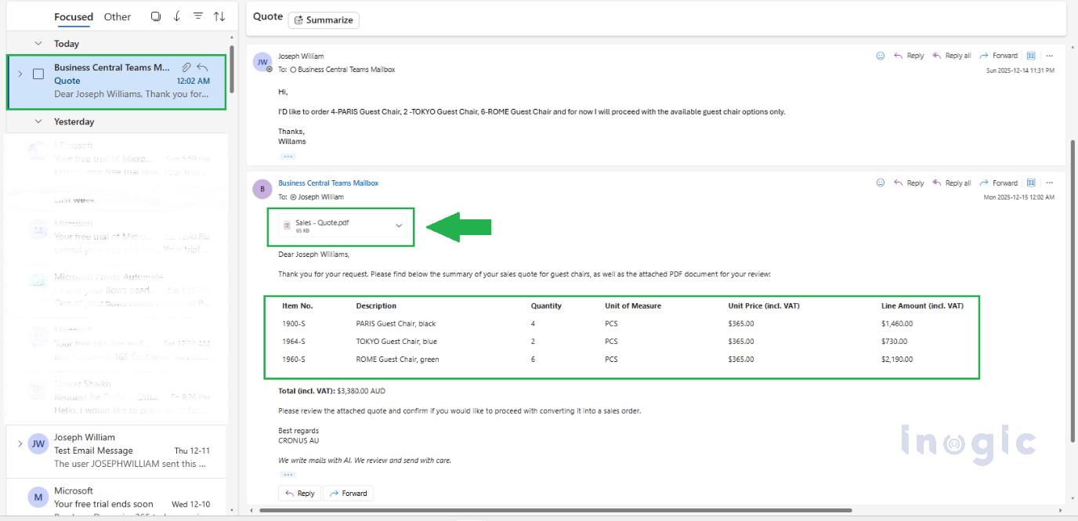Click the bottom Forward button
Screen dimensions: 1078x521
point(349,493)
